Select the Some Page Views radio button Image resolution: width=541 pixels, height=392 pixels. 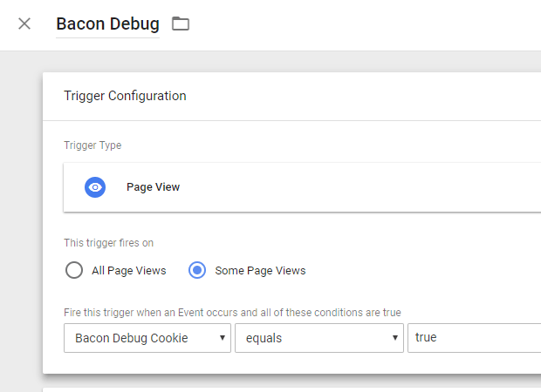(197, 270)
